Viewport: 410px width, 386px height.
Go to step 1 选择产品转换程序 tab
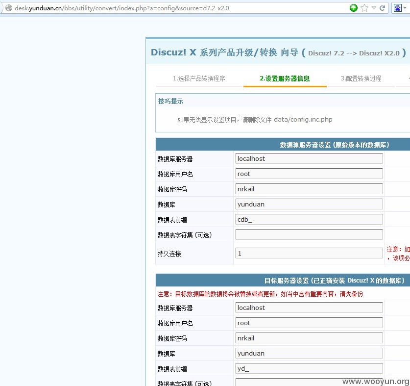pos(199,78)
